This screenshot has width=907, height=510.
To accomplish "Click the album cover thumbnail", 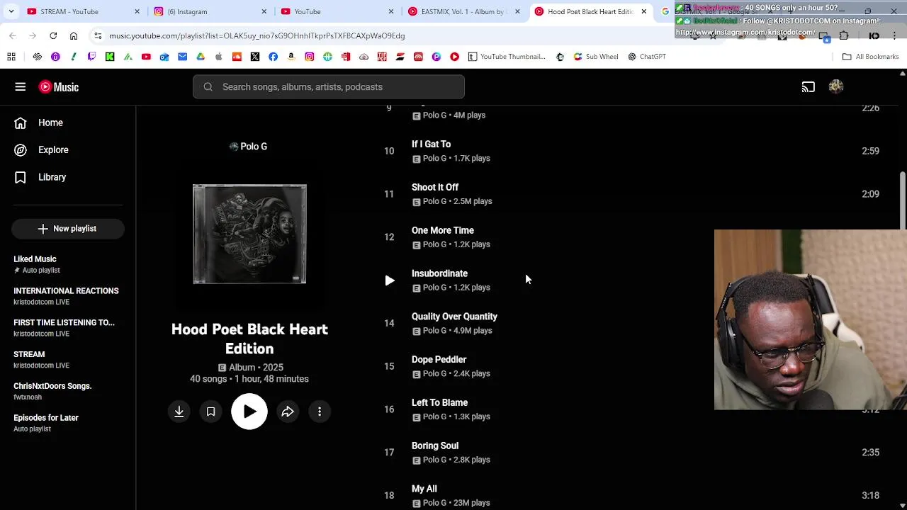I will click(x=249, y=234).
